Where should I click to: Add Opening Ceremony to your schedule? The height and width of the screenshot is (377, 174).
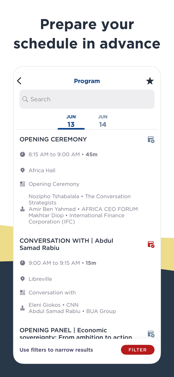(x=151, y=139)
